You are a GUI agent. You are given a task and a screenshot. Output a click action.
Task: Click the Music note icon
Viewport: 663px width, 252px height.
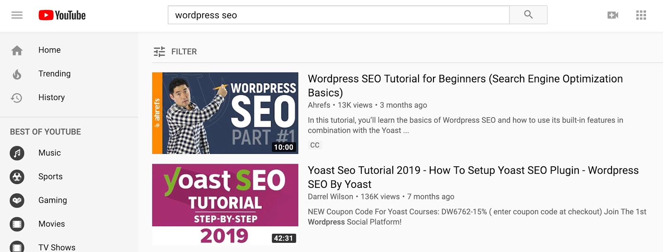[x=17, y=153]
